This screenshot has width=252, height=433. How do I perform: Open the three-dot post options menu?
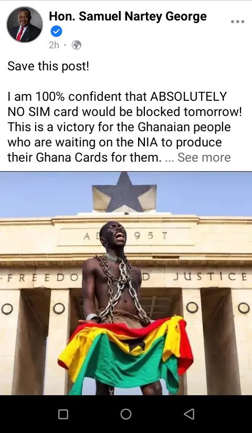(238, 22)
